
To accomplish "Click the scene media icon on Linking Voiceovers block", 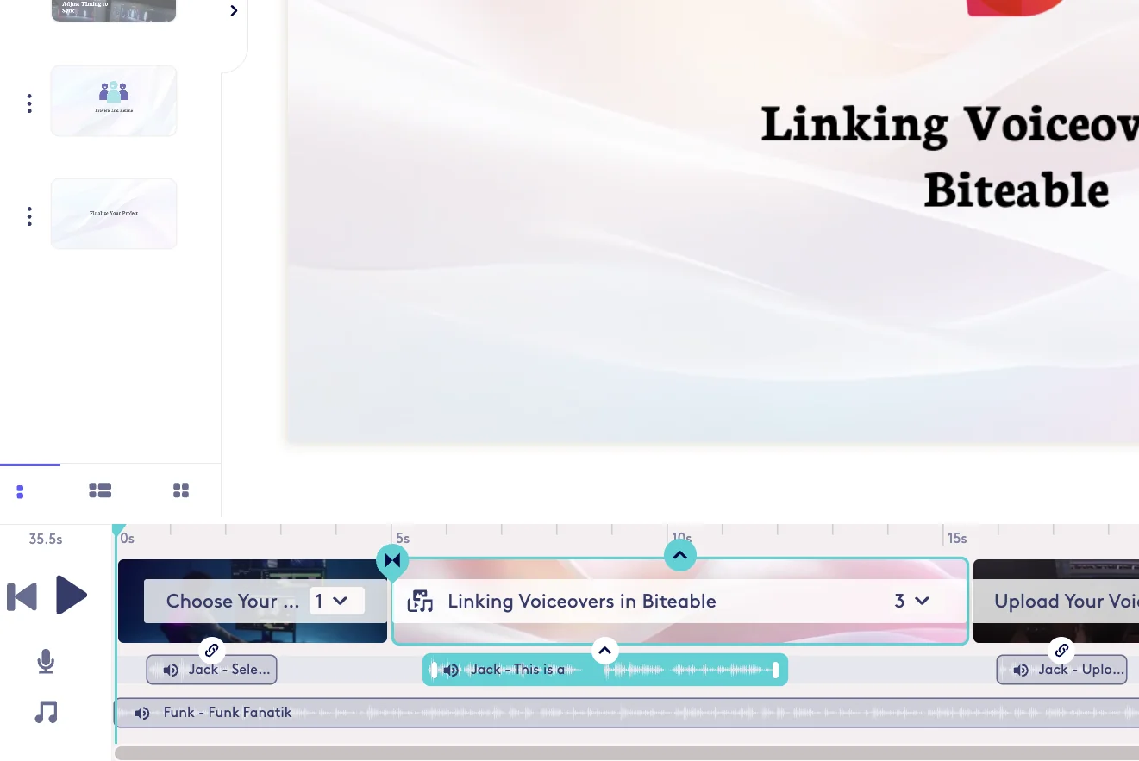I will [420, 601].
